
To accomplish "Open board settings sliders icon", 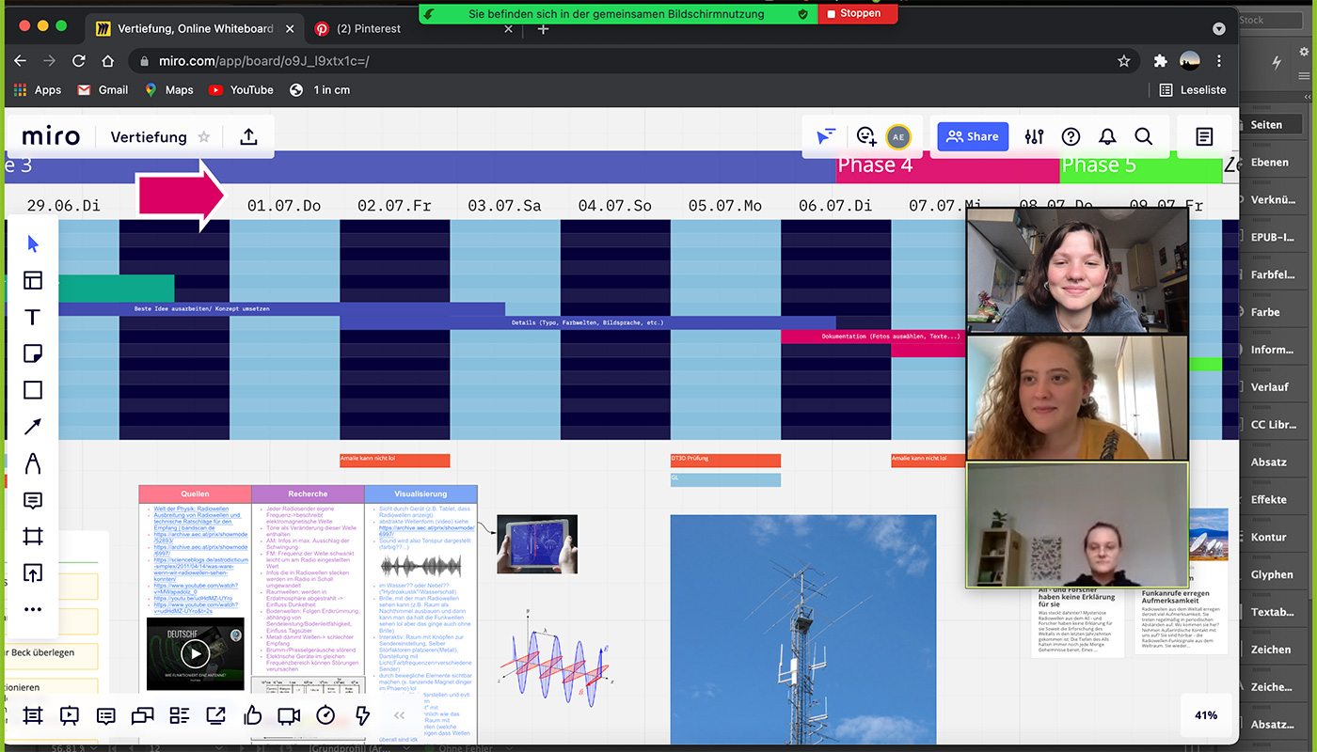I will [1034, 137].
